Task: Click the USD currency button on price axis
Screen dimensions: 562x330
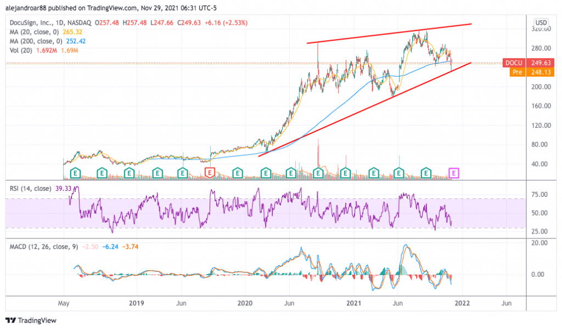Action: [x=541, y=22]
